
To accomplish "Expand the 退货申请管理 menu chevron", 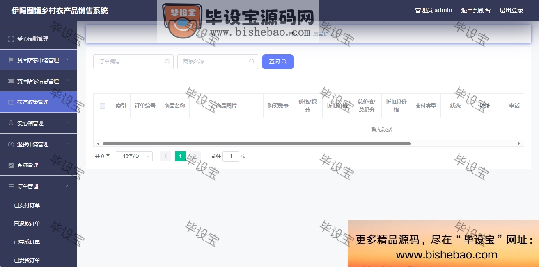I will point(68,144).
